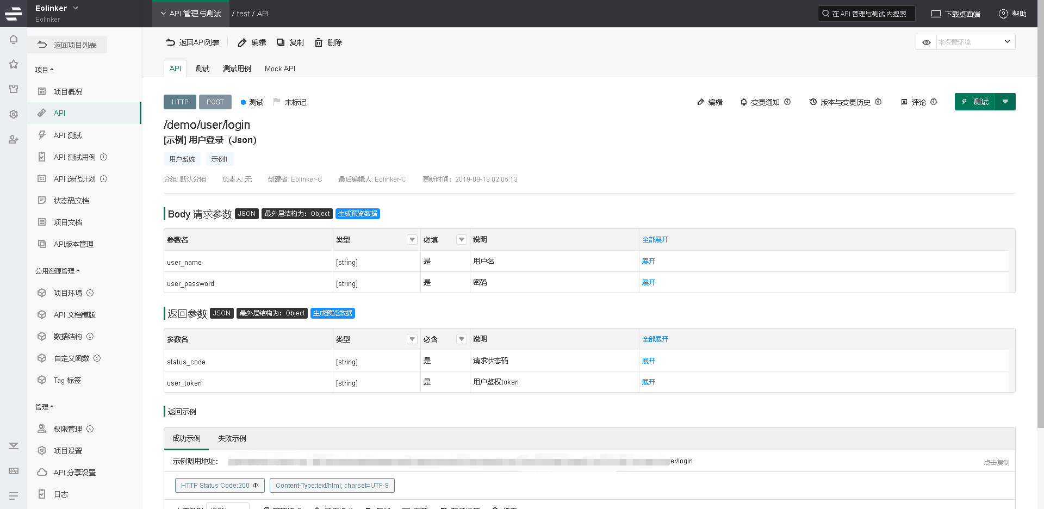Switch to the 失败示例 tab
This screenshot has width=1044, height=509.
[232, 438]
